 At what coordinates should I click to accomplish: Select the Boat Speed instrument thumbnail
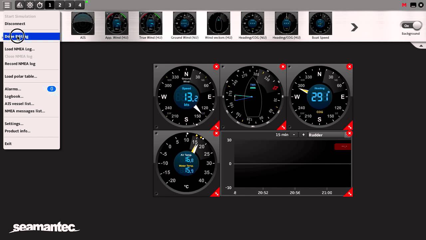point(320,23)
